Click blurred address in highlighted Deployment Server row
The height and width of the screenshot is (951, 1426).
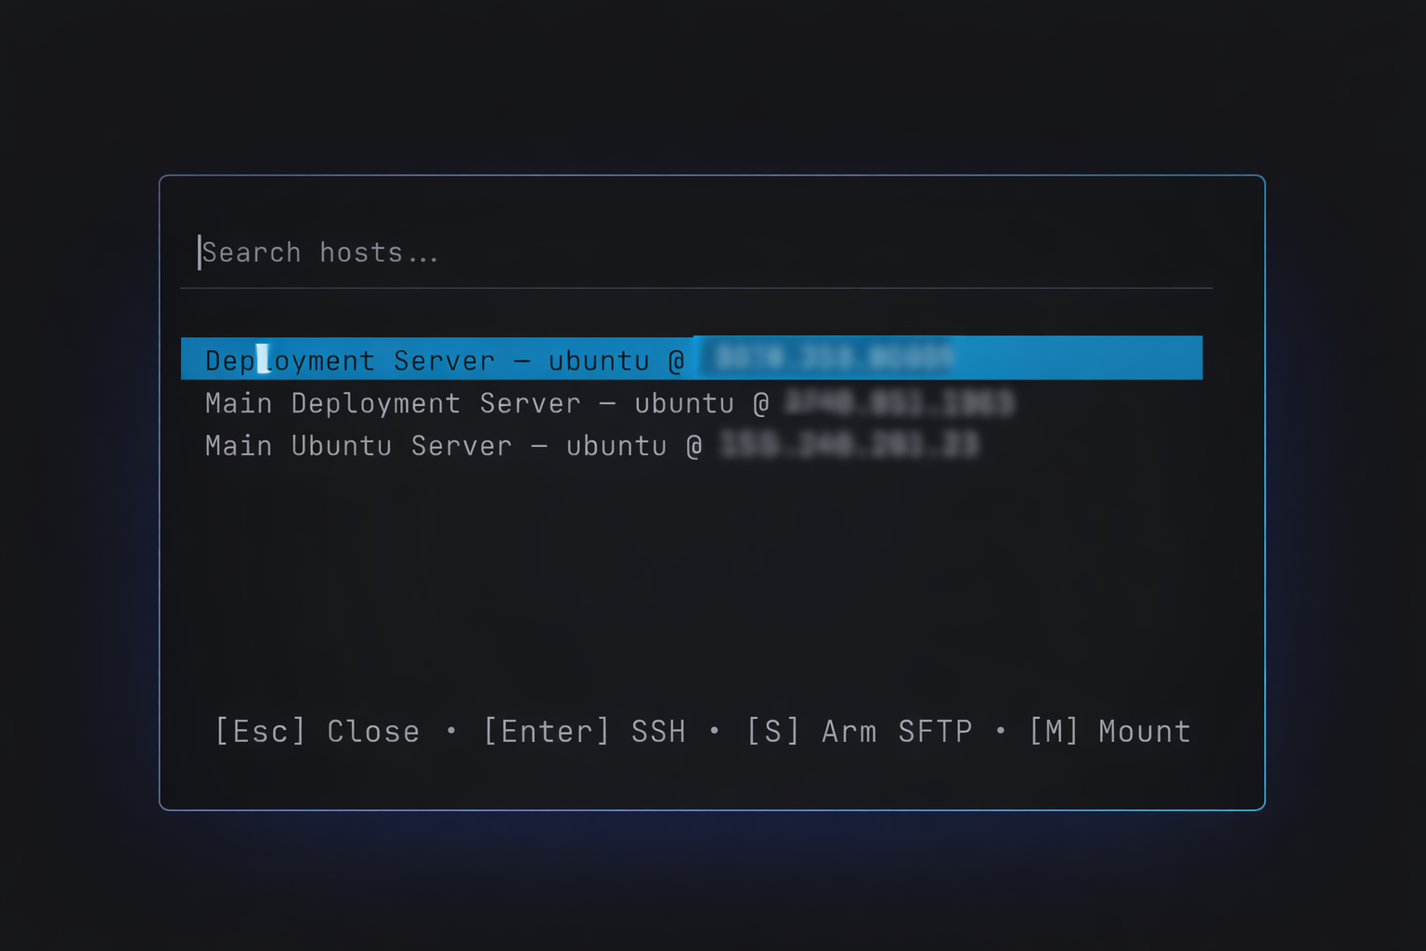(x=834, y=358)
